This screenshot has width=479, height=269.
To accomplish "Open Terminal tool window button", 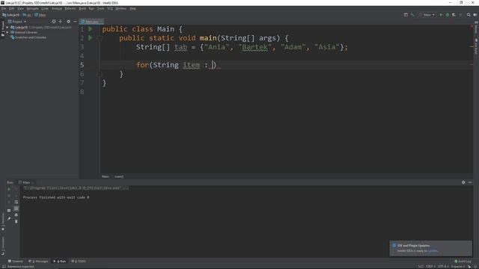I will 16,262.
